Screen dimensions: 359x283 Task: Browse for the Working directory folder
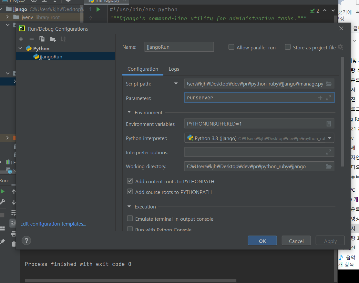pyautogui.click(x=329, y=166)
